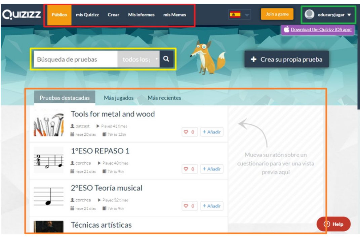Screen dimensions: 360x240
Task: Expand the educaryjugar account menu
Action: point(328,15)
